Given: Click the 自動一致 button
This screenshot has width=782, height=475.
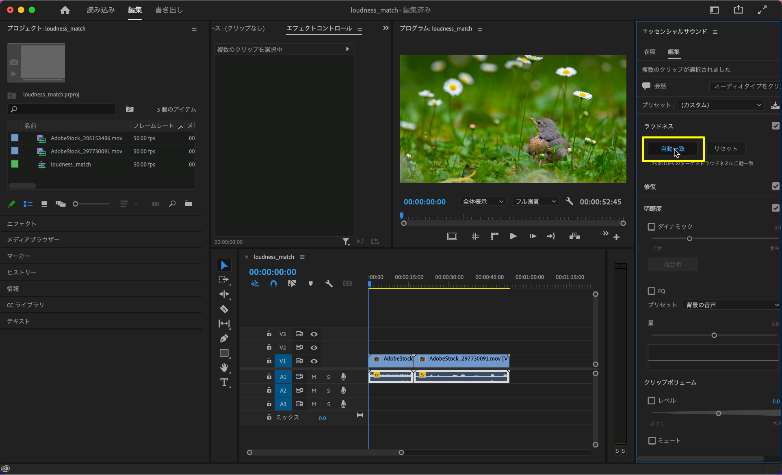Looking at the screenshot, I should (x=672, y=149).
